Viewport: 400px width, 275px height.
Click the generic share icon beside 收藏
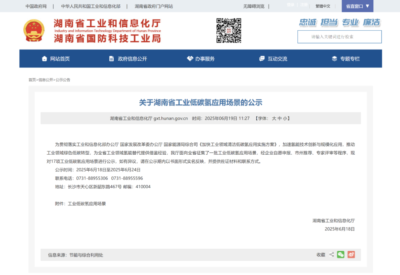[331, 255]
